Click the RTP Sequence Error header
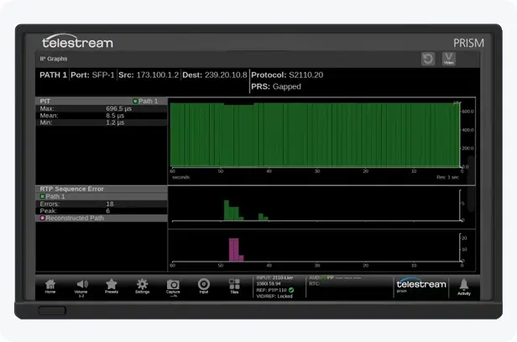This screenshot has width=517, height=342. tap(102, 189)
